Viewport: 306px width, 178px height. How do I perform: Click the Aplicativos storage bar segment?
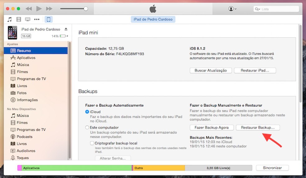[76, 168]
